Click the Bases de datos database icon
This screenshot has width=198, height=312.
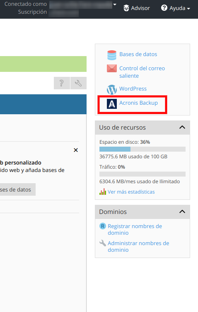(x=112, y=55)
